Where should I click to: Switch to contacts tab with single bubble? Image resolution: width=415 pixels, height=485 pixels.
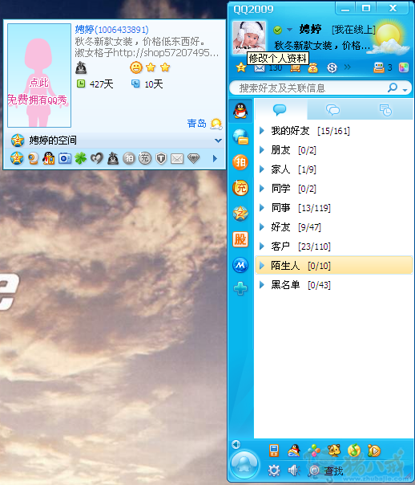click(x=280, y=110)
